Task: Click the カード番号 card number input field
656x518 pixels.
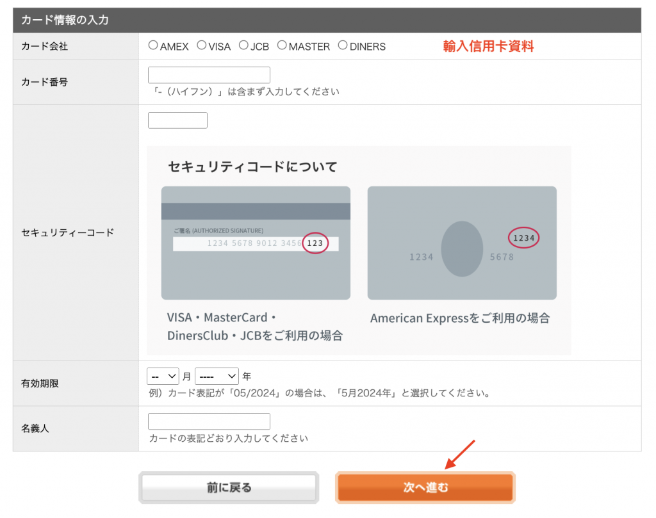Action: (209, 75)
